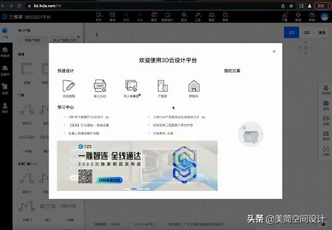Screen dimensions: 332x230
Task: Open the import floor plan image/CAD tab
Action: coord(65,40)
